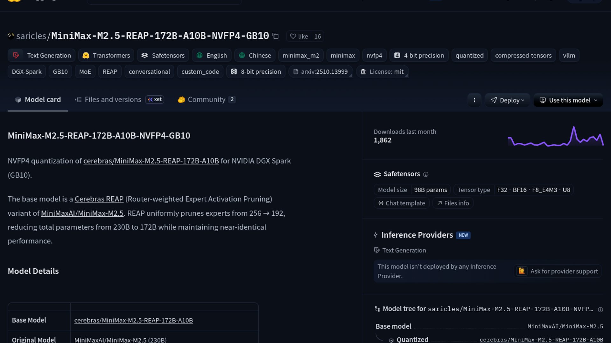This screenshot has height=343, width=611.
Task: Open the Files info button
Action: [x=453, y=203]
